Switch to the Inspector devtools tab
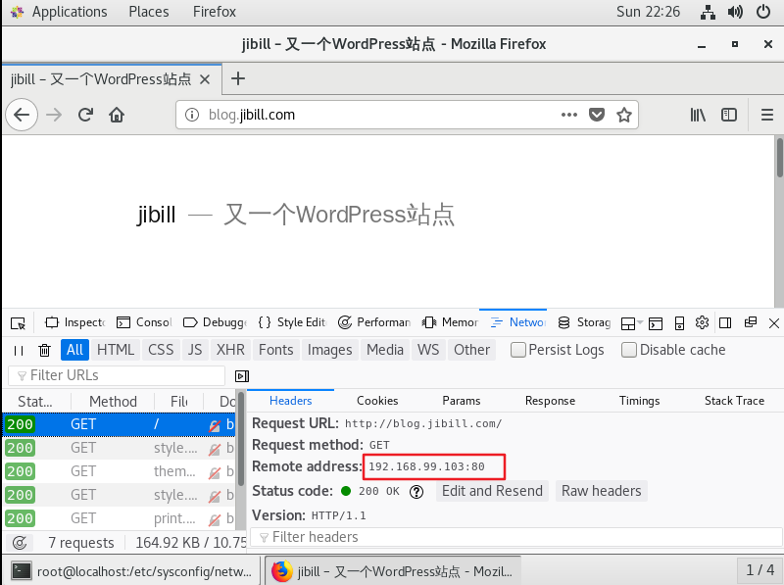 [75, 323]
